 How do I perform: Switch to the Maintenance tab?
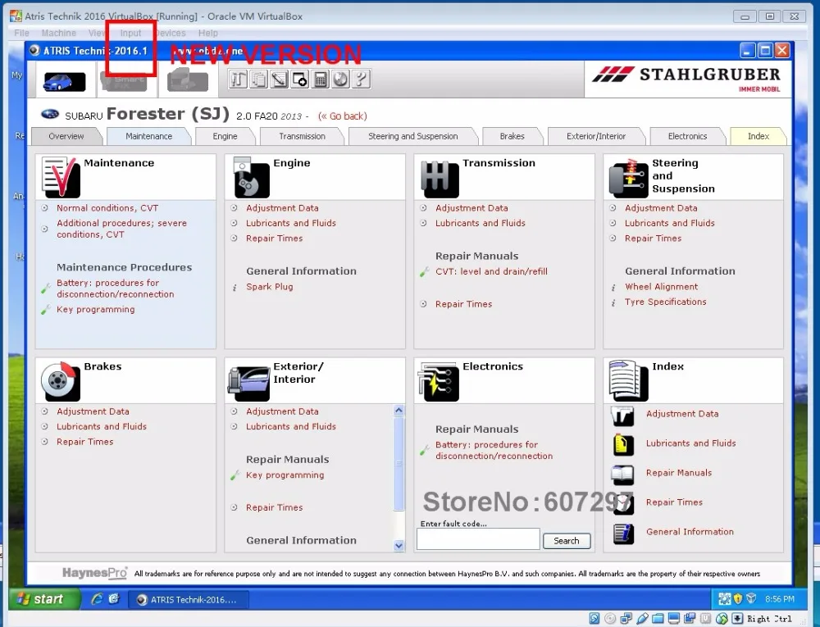[x=148, y=136]
